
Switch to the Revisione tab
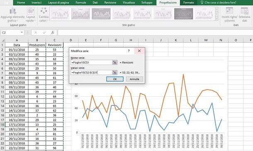[x=110, y=2]
